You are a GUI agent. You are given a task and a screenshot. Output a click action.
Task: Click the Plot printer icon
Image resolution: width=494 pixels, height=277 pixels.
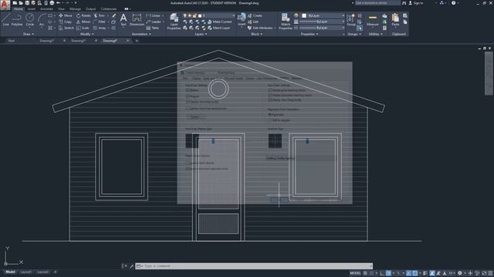tap(52, 3)
